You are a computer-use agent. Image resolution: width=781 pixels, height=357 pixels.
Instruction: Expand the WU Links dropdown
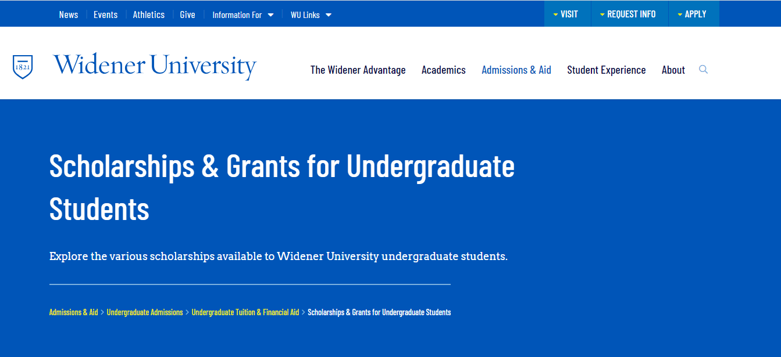tap(311, 15)
